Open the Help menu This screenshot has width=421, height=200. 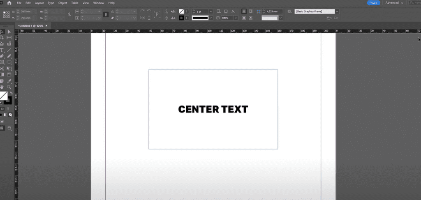click(x=111, y=3)
